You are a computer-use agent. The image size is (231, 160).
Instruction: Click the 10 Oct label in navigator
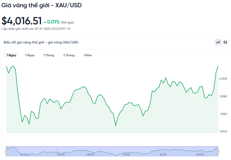[25, 155]
